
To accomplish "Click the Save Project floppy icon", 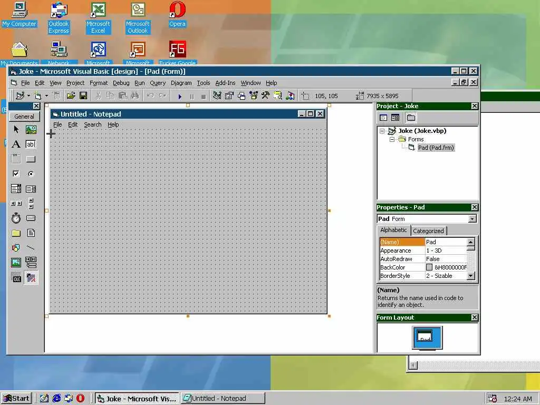I will [83, 96].
